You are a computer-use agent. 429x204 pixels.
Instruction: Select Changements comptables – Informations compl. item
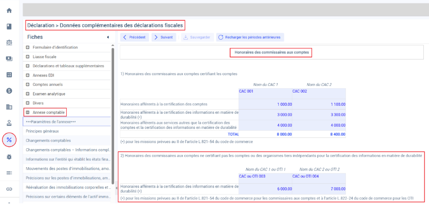[67, 150]
